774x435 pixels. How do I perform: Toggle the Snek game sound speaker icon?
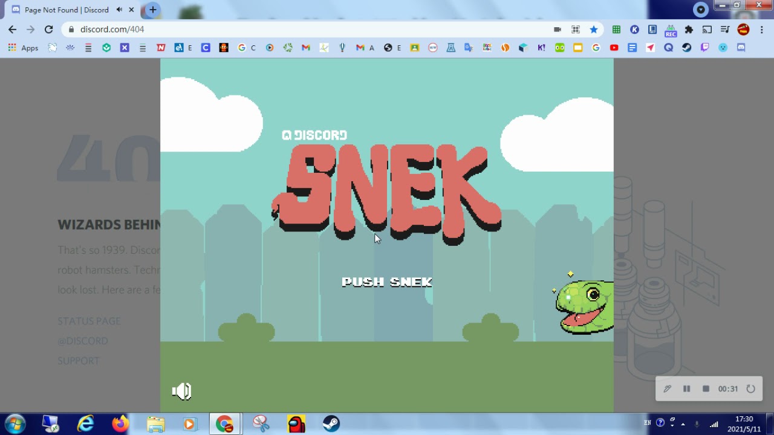pos(181,391)
